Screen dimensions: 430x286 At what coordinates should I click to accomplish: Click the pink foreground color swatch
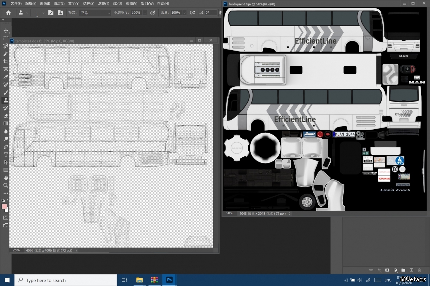(4, 206)
